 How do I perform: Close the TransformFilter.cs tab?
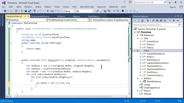pos(28,16)
